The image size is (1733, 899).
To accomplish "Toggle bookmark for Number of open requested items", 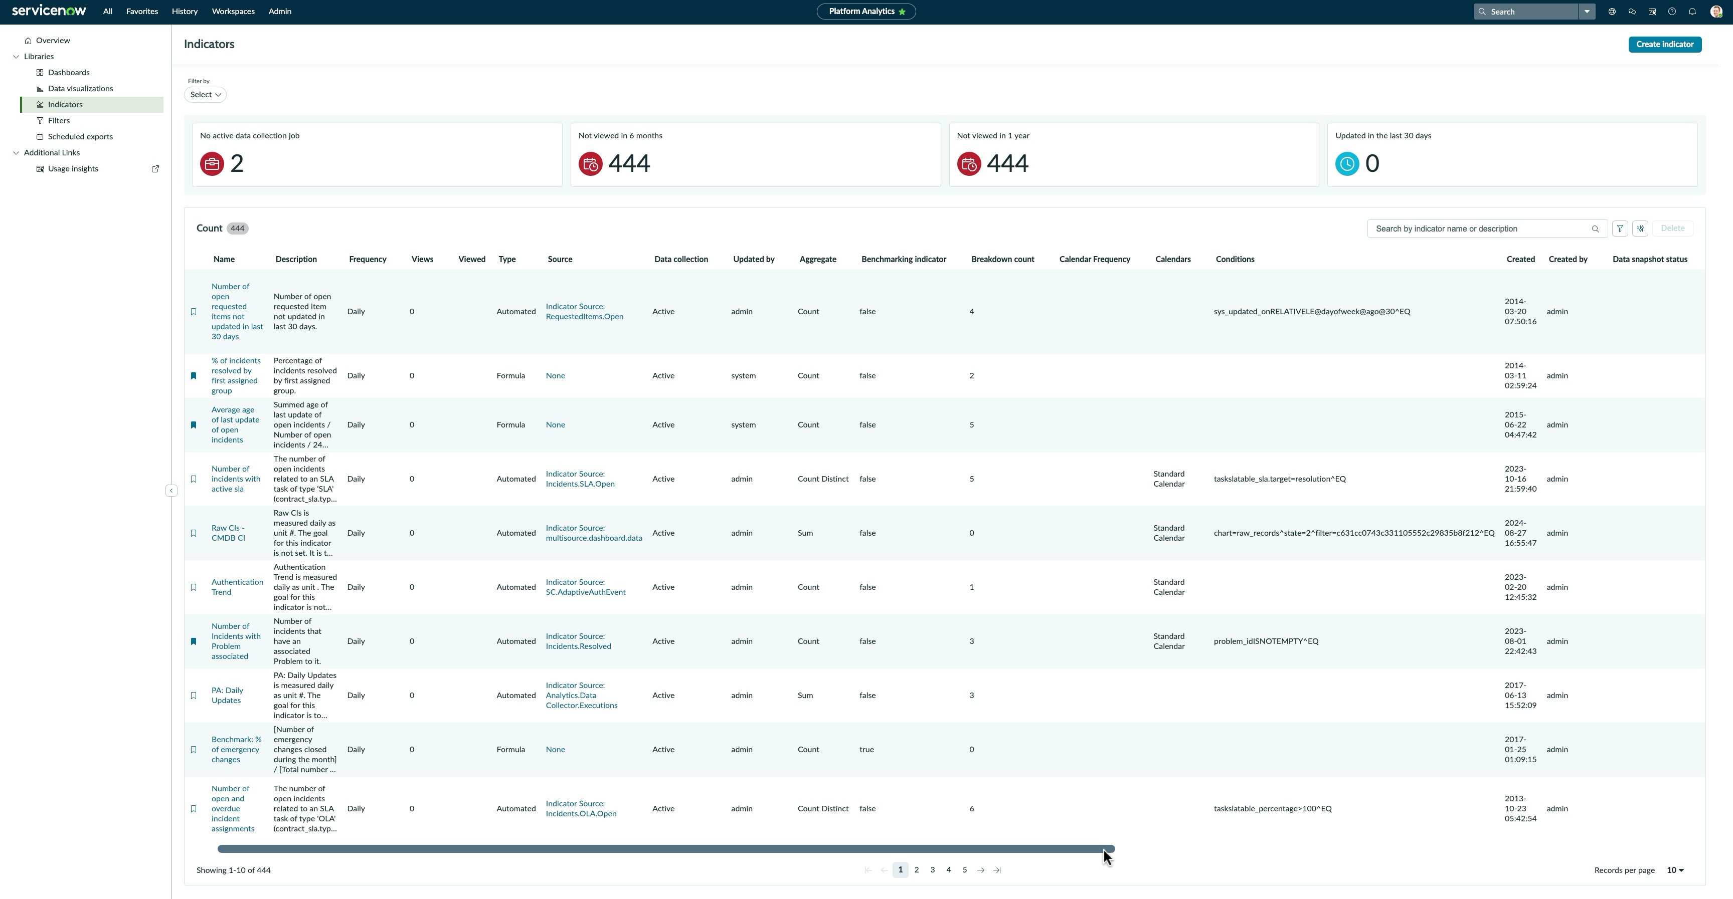I will point(194,312).
